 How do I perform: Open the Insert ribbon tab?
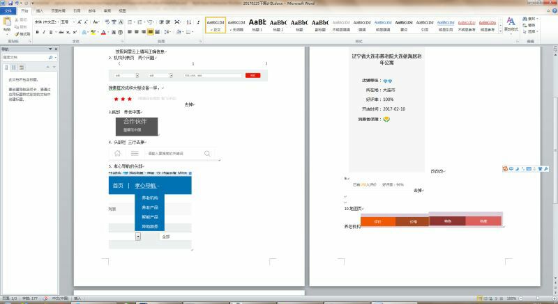[x=39, y=11]
